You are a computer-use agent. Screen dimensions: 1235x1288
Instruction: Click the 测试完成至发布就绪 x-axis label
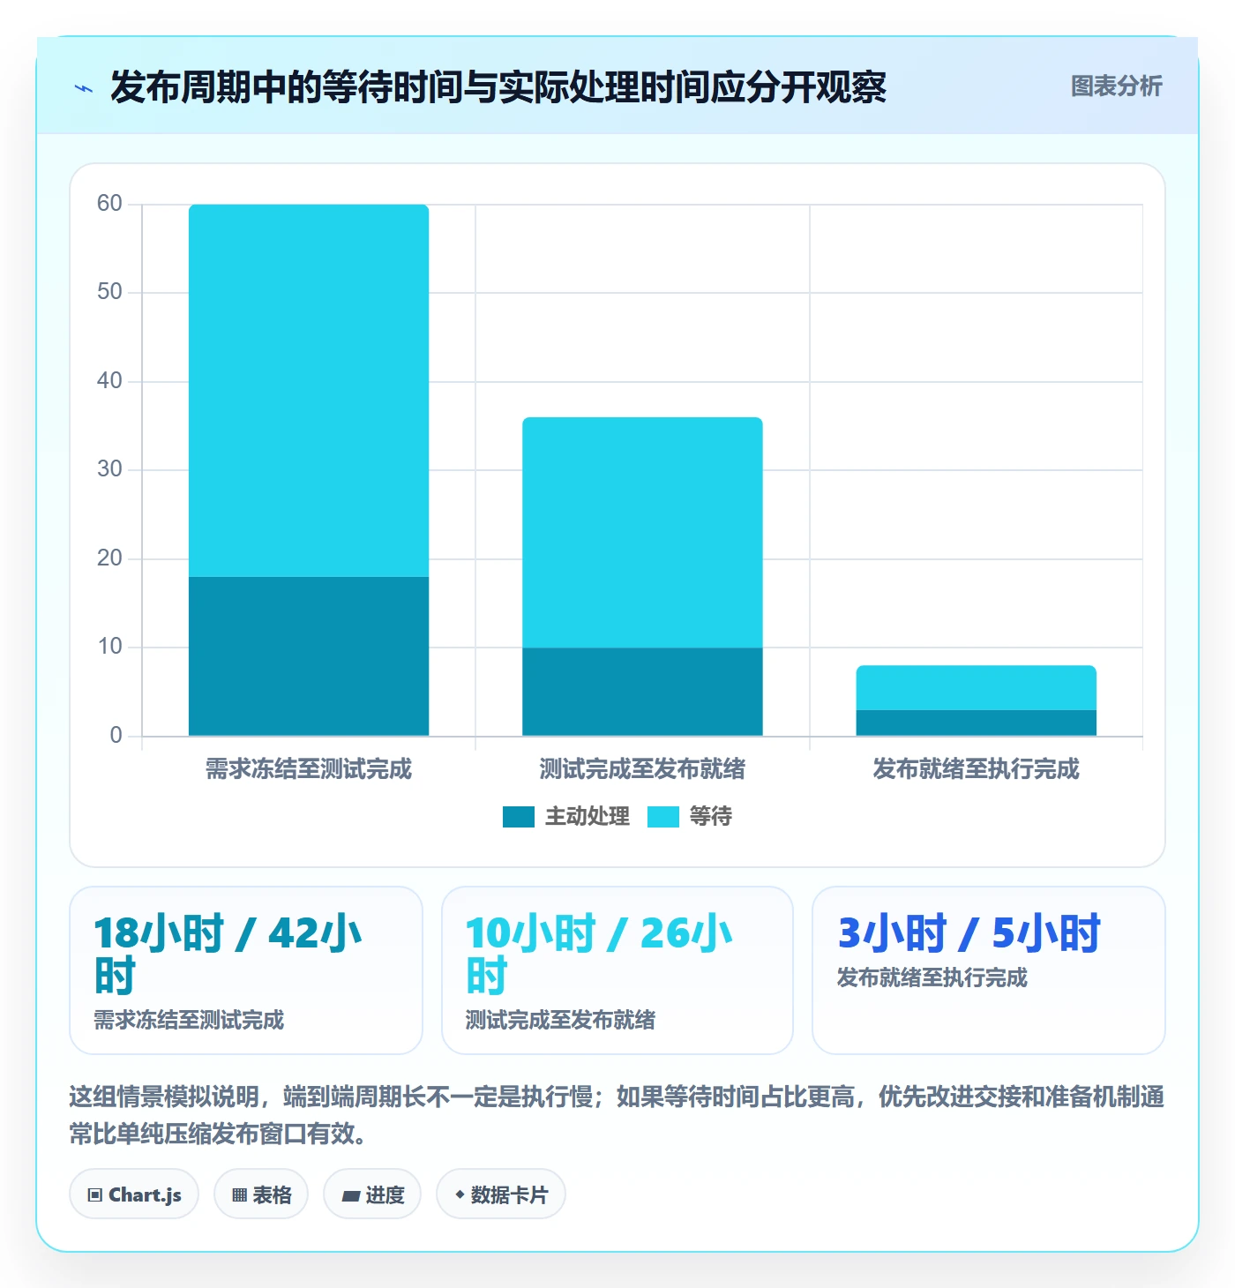point(642,769)
